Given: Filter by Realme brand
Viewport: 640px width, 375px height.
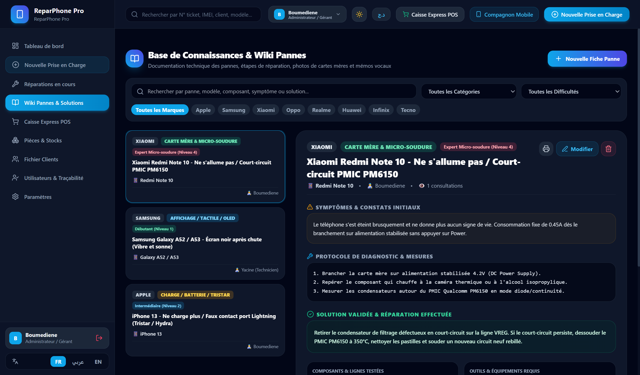Looking at the screenshot, I should 321,110.
